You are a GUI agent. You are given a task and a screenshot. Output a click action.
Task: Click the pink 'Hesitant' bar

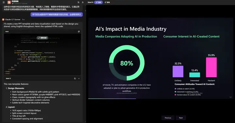211,68
